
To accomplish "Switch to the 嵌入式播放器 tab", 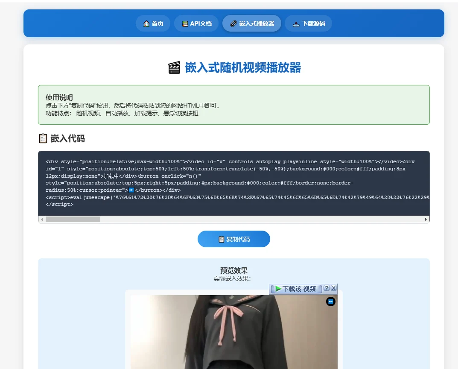I will (252, 23).
